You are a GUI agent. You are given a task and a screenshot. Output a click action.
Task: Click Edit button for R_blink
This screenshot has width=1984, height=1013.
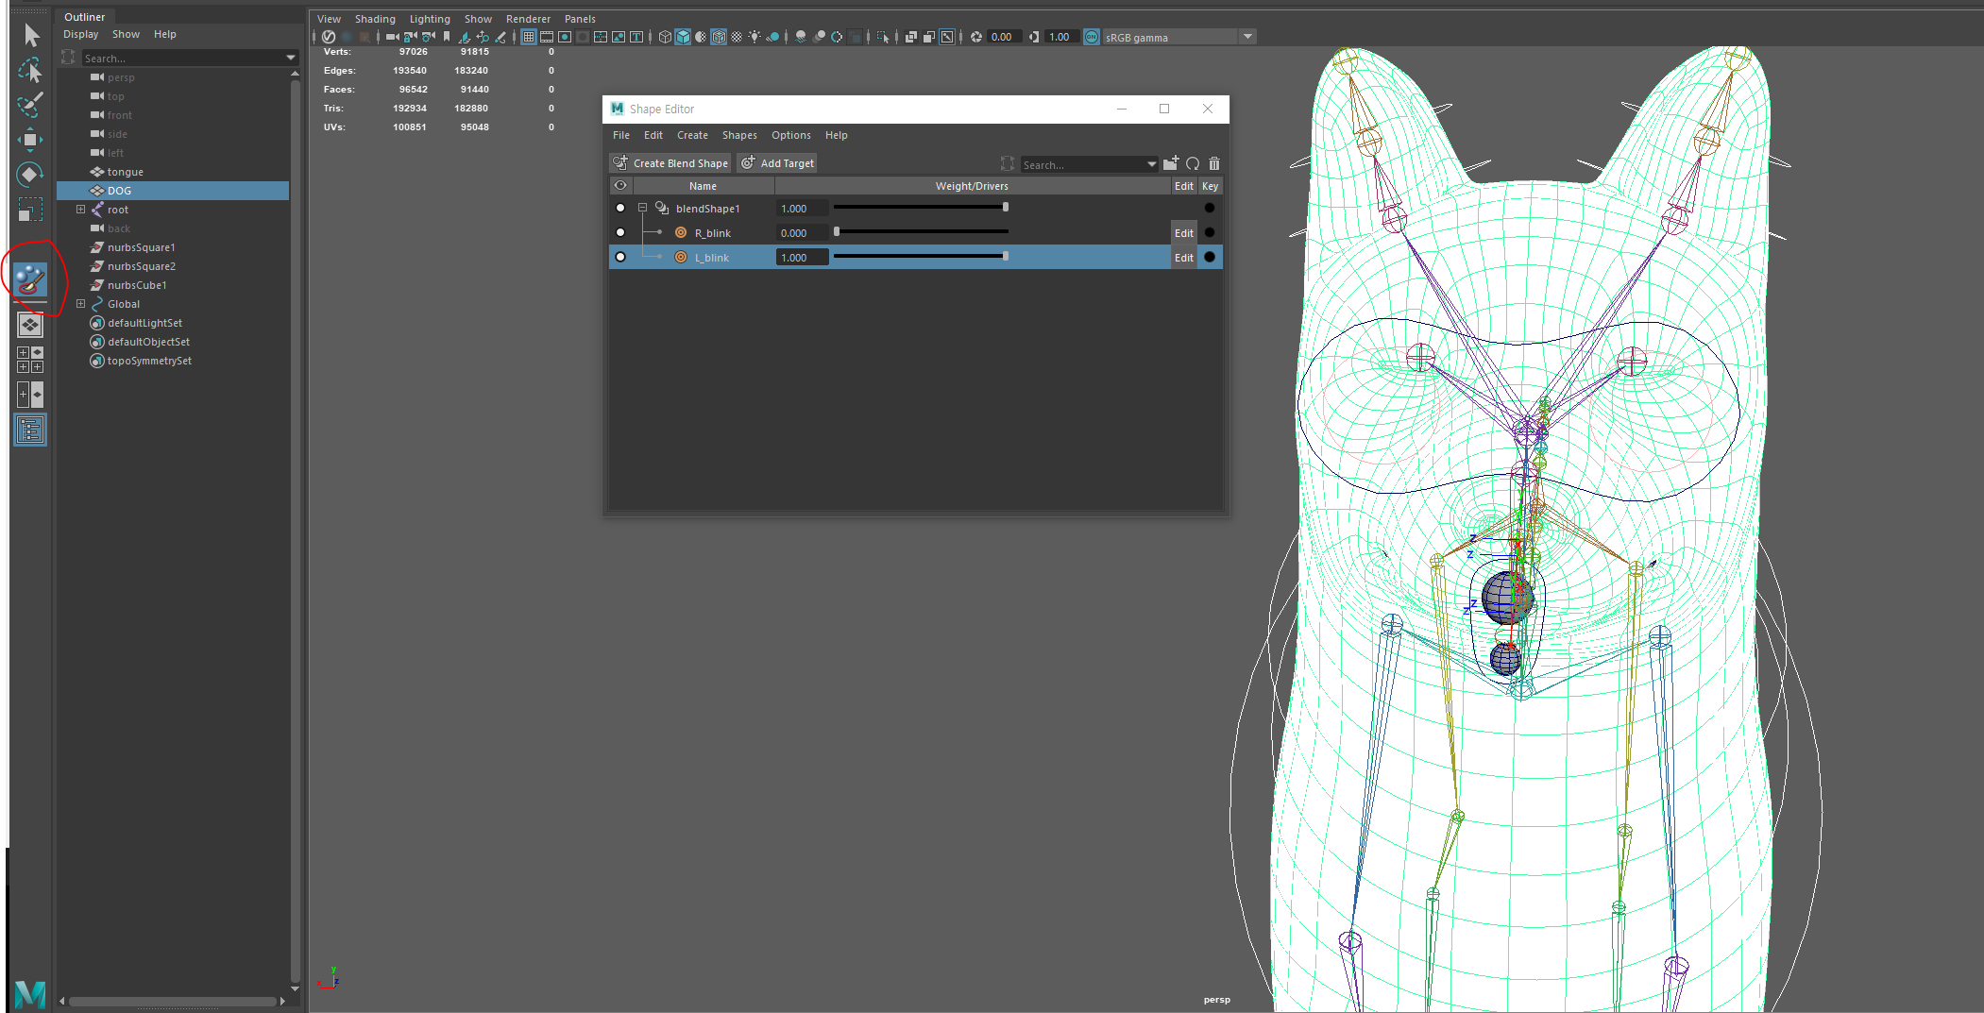(1184, 233)
